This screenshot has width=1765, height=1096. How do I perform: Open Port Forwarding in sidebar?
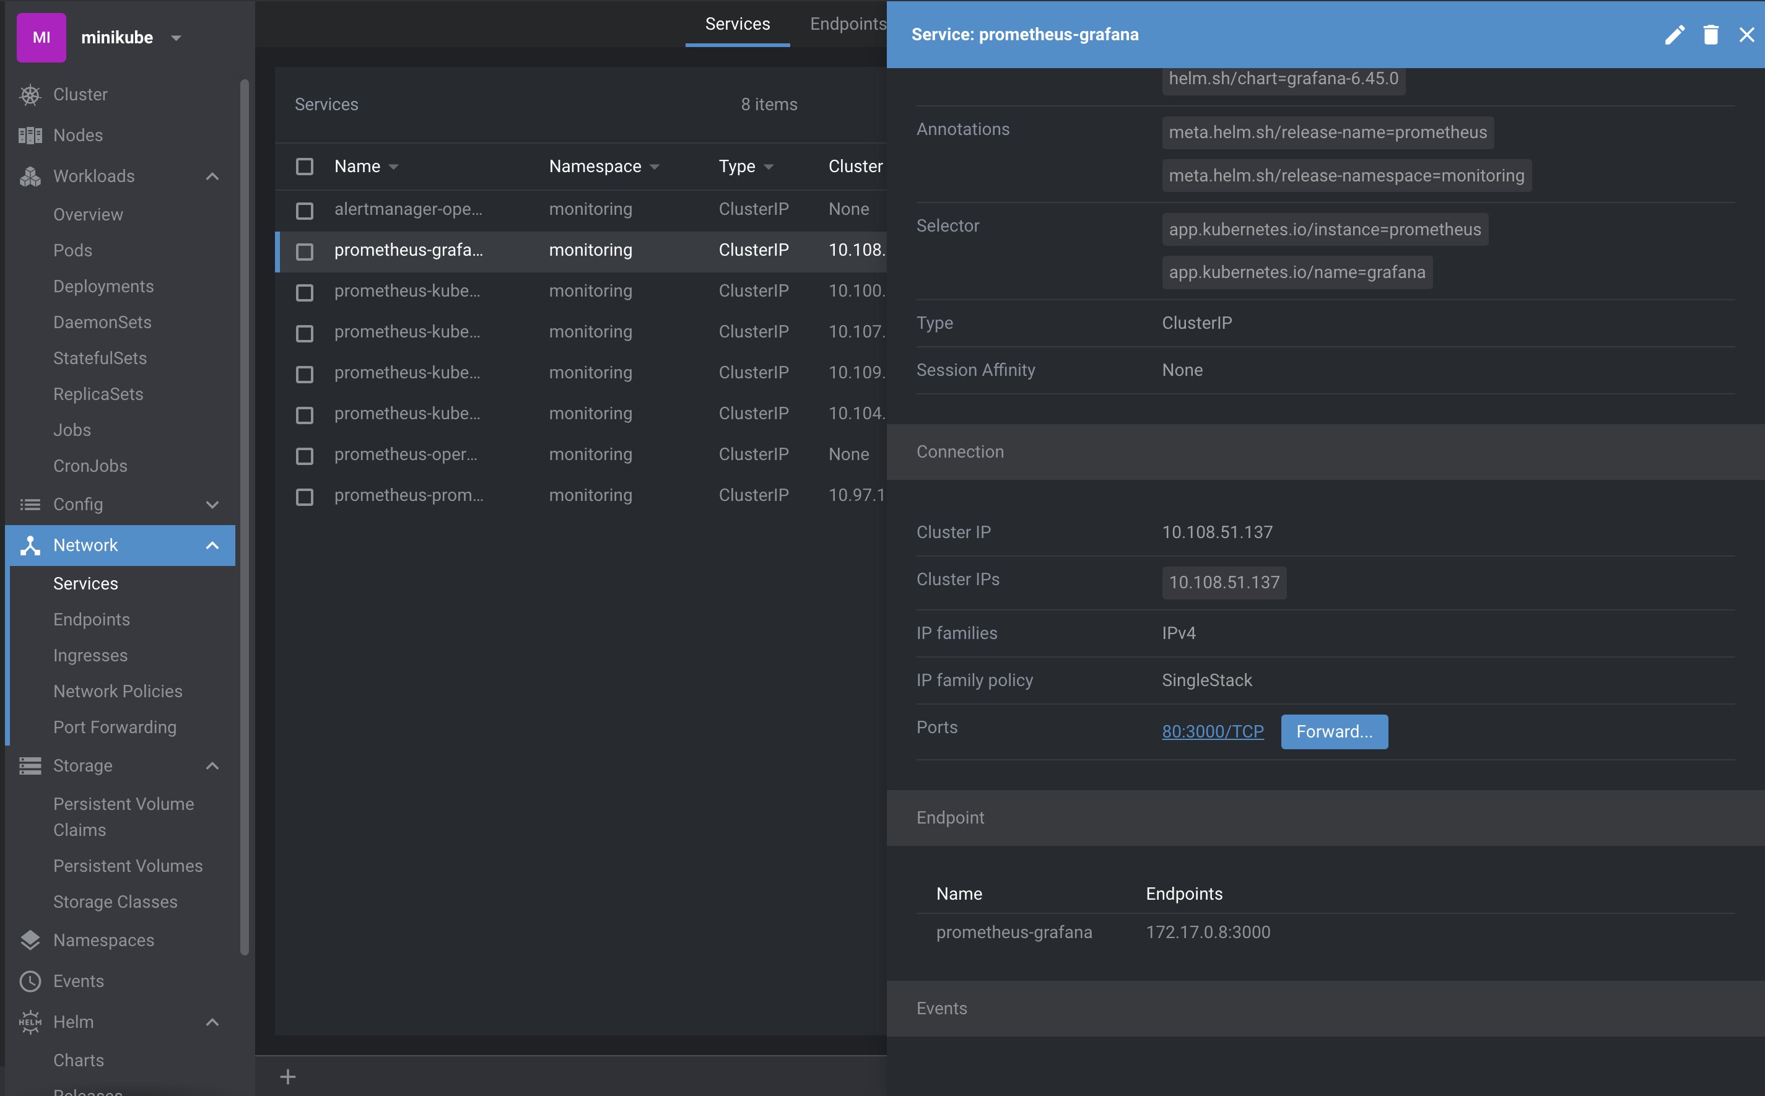[115, 727]
